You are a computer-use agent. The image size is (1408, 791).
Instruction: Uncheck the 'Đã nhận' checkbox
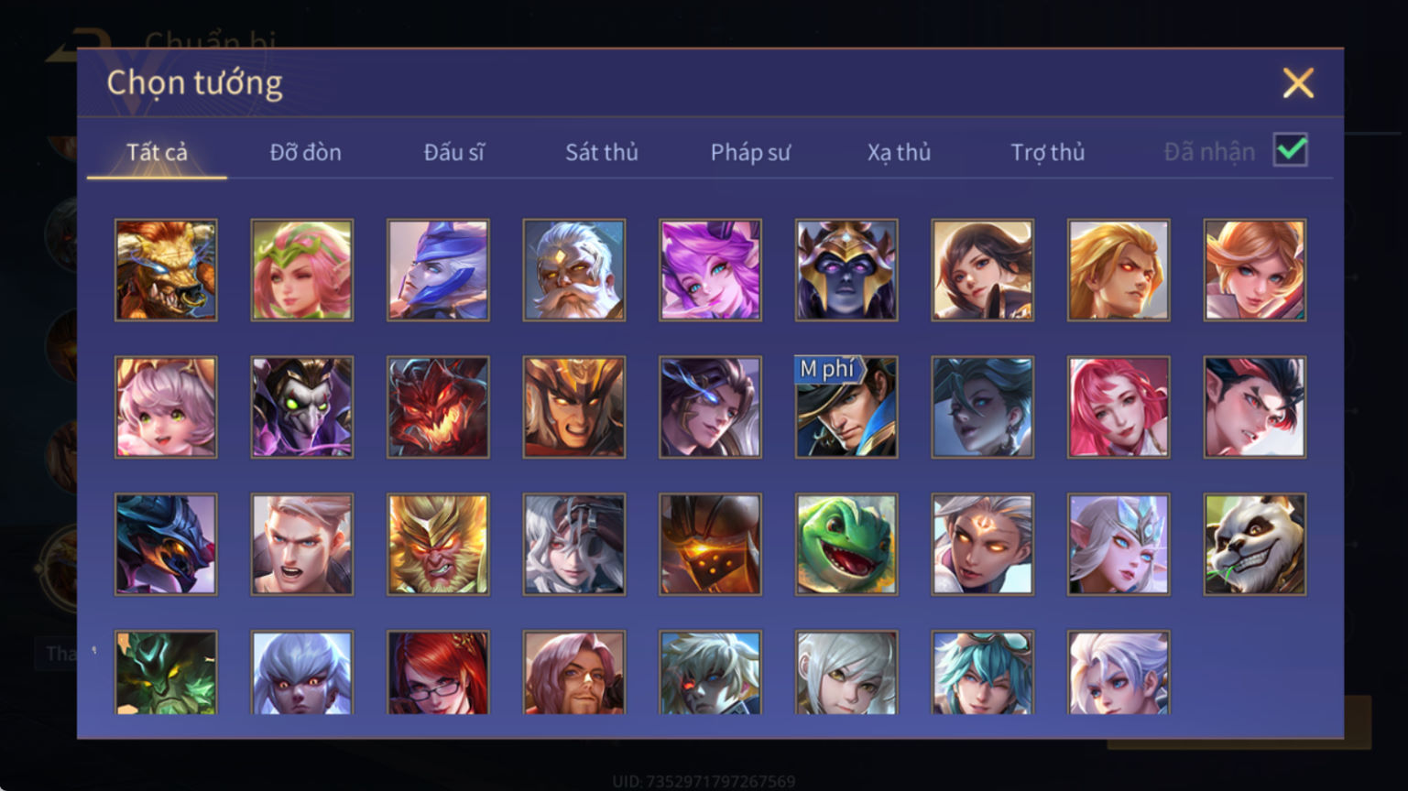(x=1291, y=150)
